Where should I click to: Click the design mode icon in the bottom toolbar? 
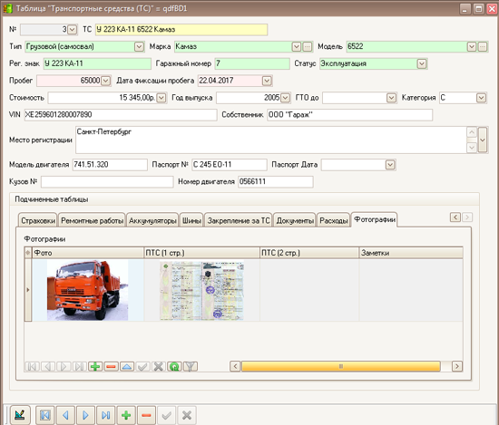coord(20,415)
